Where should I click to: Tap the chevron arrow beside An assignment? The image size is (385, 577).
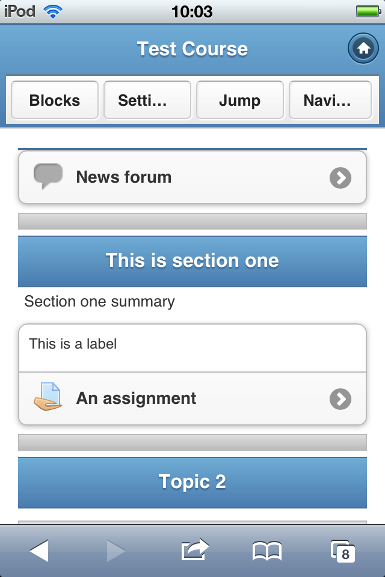tap(340, 399)
